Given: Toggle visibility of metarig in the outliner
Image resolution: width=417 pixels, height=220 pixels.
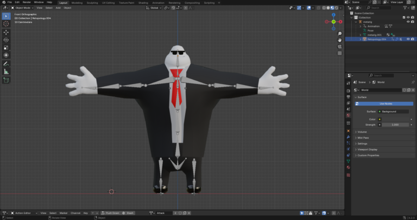Looking at the screenshot, I should pyautogui.click(x=408, y=22).
